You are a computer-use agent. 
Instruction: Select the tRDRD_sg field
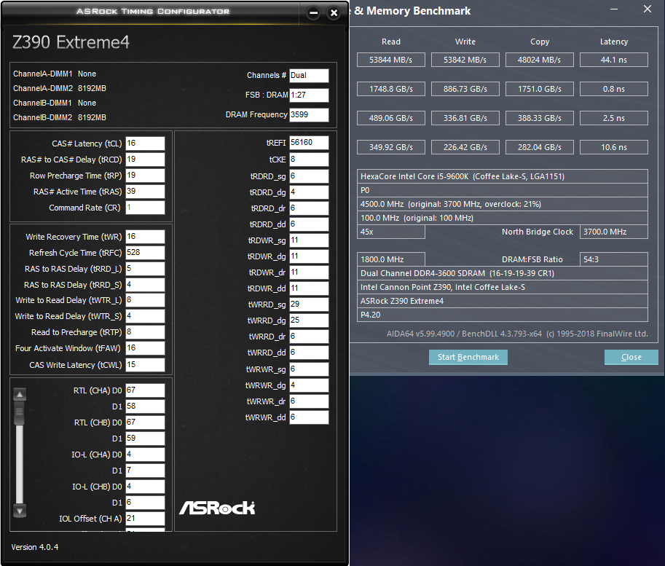pyautogui.click(x=309, y=176)
